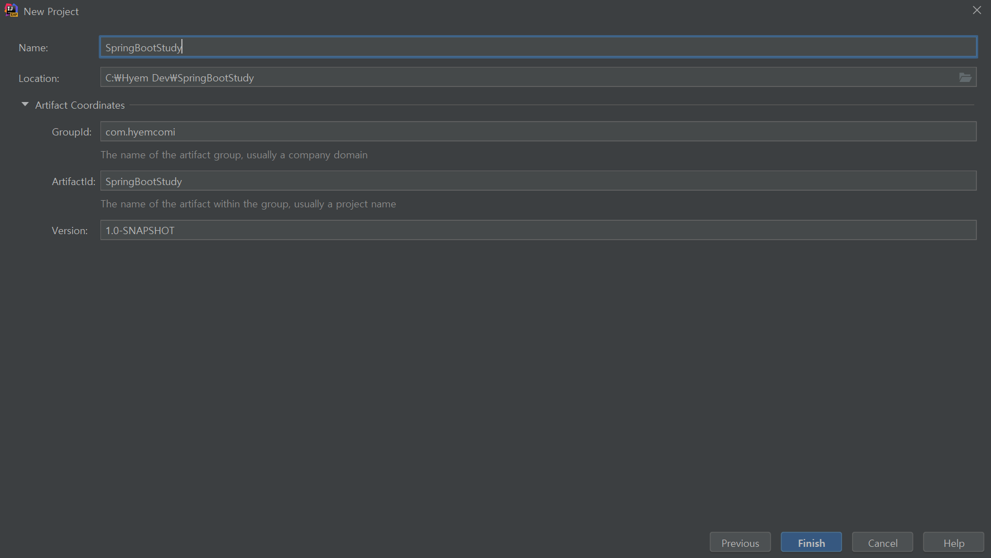Viewport: 991px width, 558px height.
Task: Click the 'Artifact Coordinates' section label
Action: (x=80, y=105)
